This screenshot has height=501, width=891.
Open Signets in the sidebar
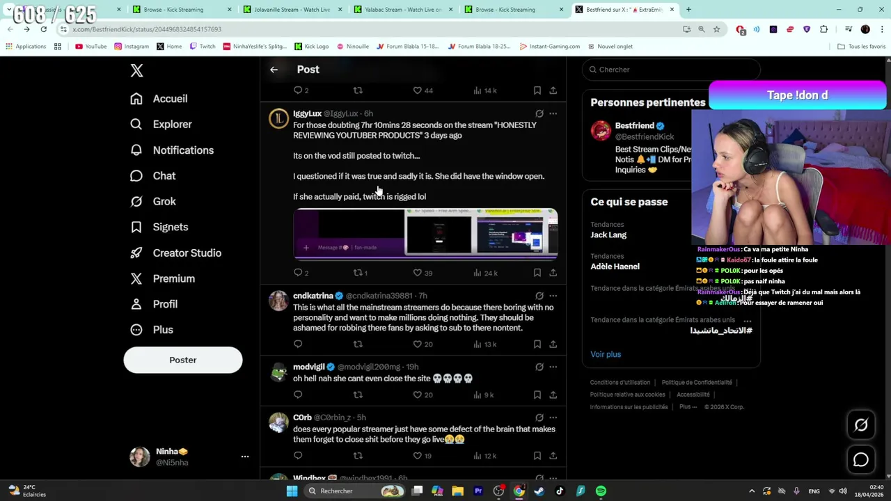[x=159, y=227]
